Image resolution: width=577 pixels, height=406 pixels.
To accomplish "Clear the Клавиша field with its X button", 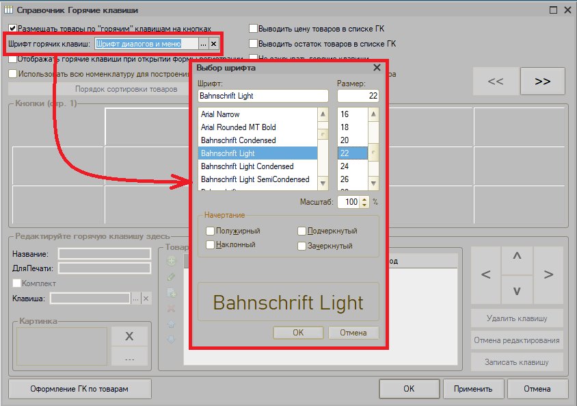I will coord(146,299).
